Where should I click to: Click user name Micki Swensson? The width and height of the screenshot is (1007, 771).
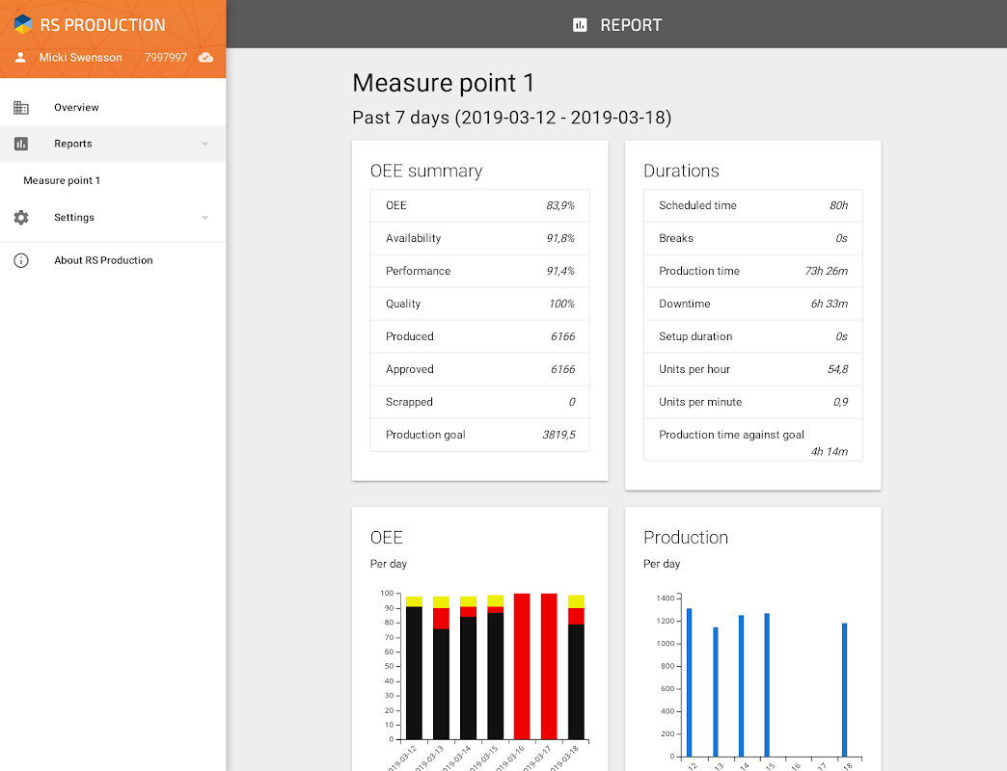coord(80,57)
